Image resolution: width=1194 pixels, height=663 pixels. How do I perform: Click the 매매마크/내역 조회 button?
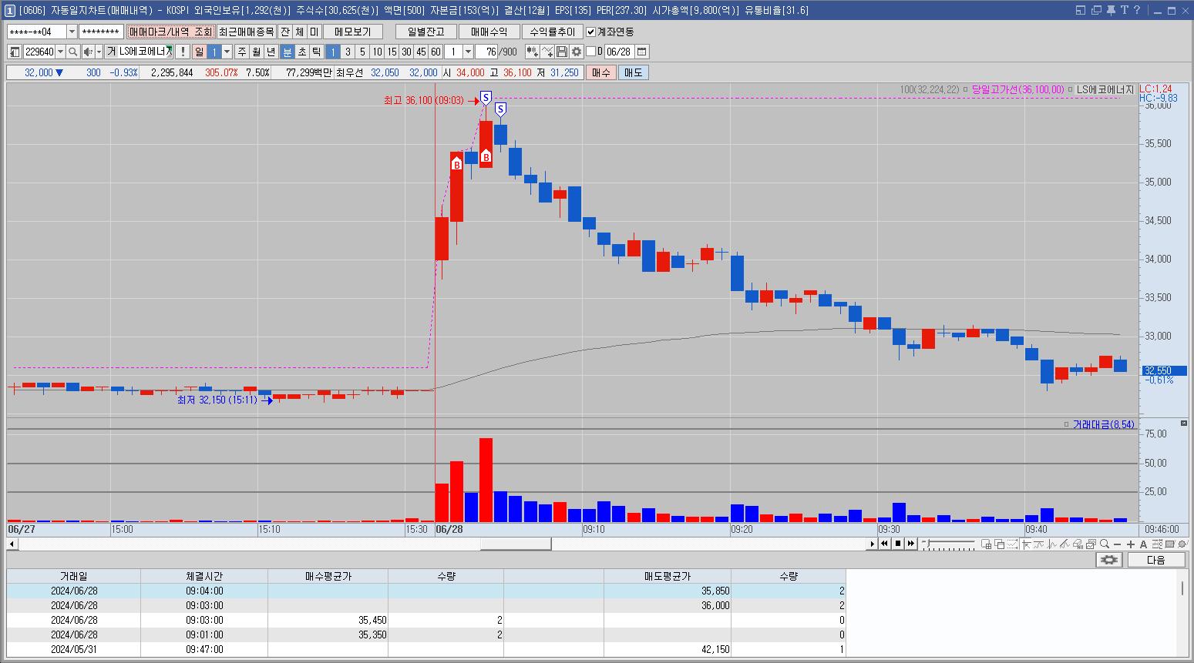pos(170,32)
